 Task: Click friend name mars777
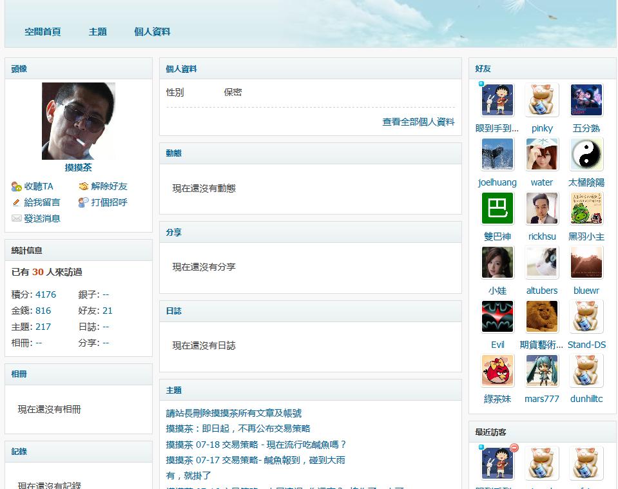(542, 399)
